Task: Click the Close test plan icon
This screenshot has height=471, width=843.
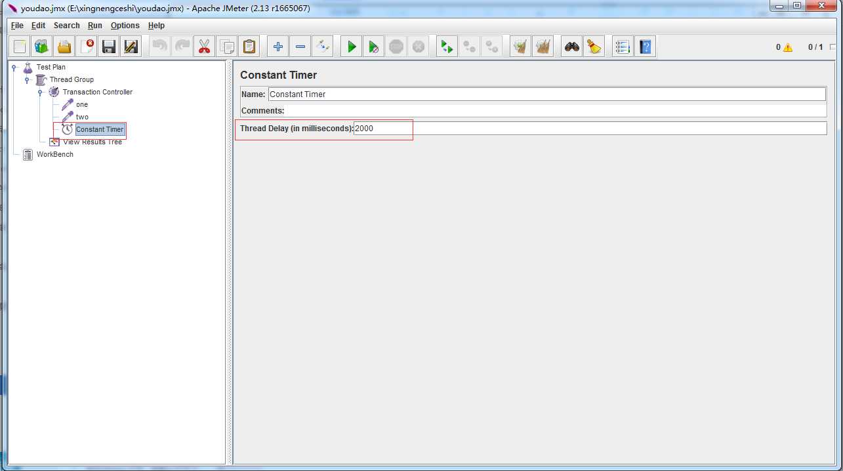Action: [x=87, y=47]
